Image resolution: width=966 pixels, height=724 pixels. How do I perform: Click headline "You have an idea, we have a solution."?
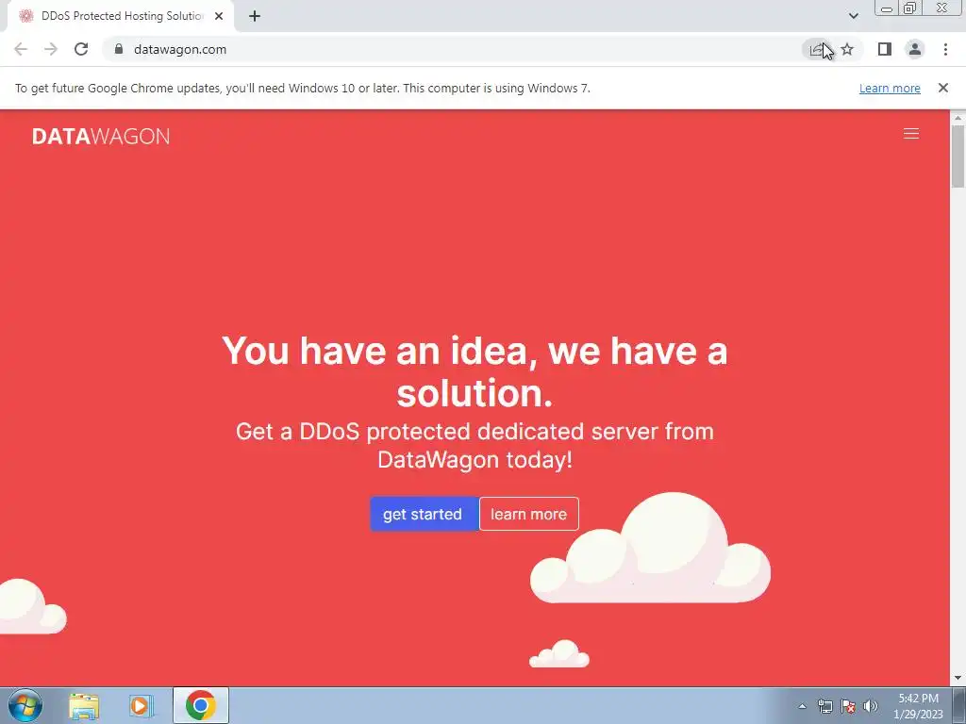[475, 371]
